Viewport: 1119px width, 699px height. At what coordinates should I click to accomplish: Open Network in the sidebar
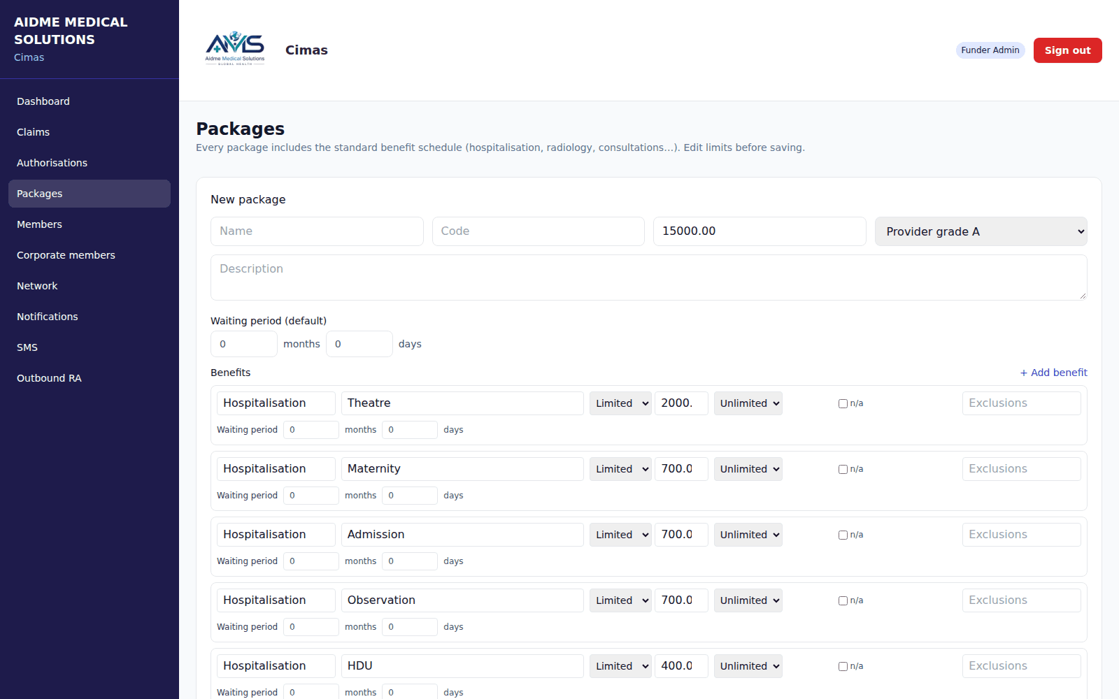pos(90,286)
